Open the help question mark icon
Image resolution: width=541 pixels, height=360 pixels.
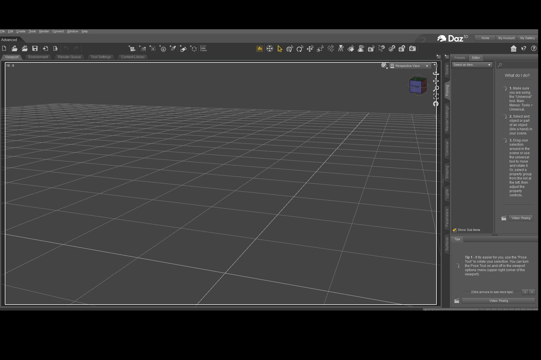534,48
